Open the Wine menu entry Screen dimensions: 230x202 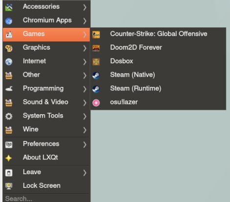click(x=46, y=130)
